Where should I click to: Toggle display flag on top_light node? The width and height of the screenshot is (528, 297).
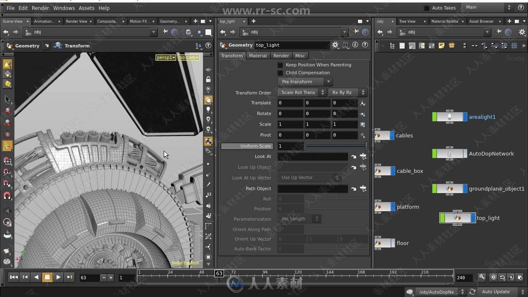[x=473, y=218]
